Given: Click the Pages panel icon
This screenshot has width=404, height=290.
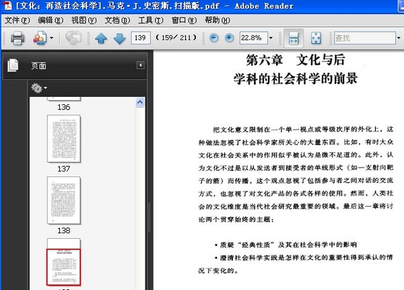Looking at the screenshot, I should 13,65.
